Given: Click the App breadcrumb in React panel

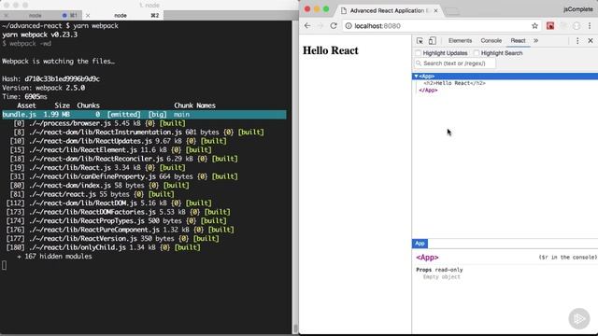Looking at the screenshot, I should click(x=420, y=244).
